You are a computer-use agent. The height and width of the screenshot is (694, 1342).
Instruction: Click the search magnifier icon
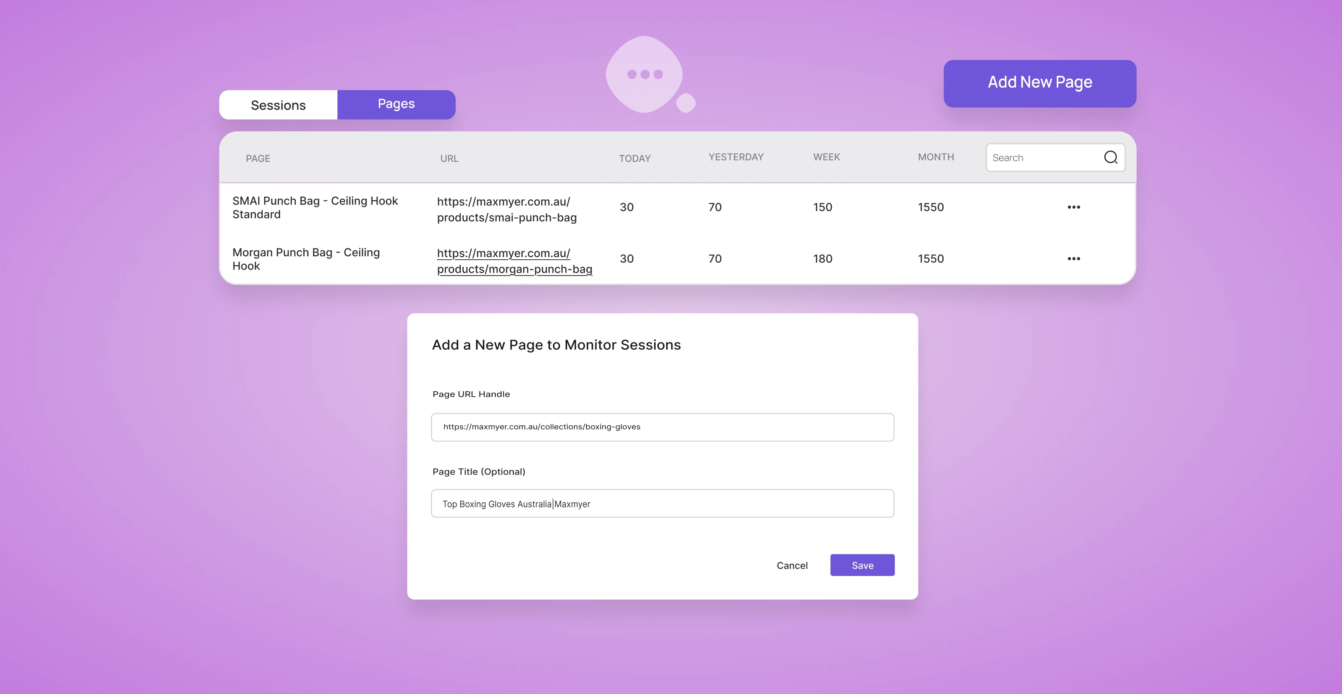[x=1111, y=157]
